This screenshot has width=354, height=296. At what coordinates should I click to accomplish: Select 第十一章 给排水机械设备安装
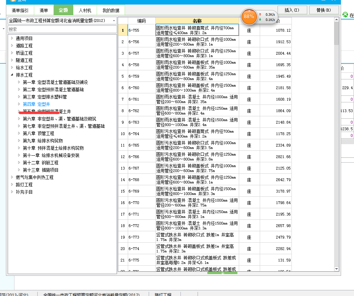click(51, 155)
